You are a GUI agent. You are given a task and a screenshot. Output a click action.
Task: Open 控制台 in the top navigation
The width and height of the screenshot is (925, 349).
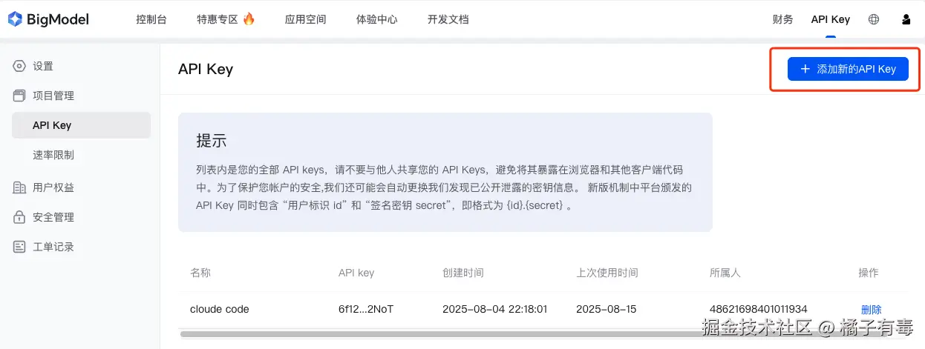coord(151,19)
